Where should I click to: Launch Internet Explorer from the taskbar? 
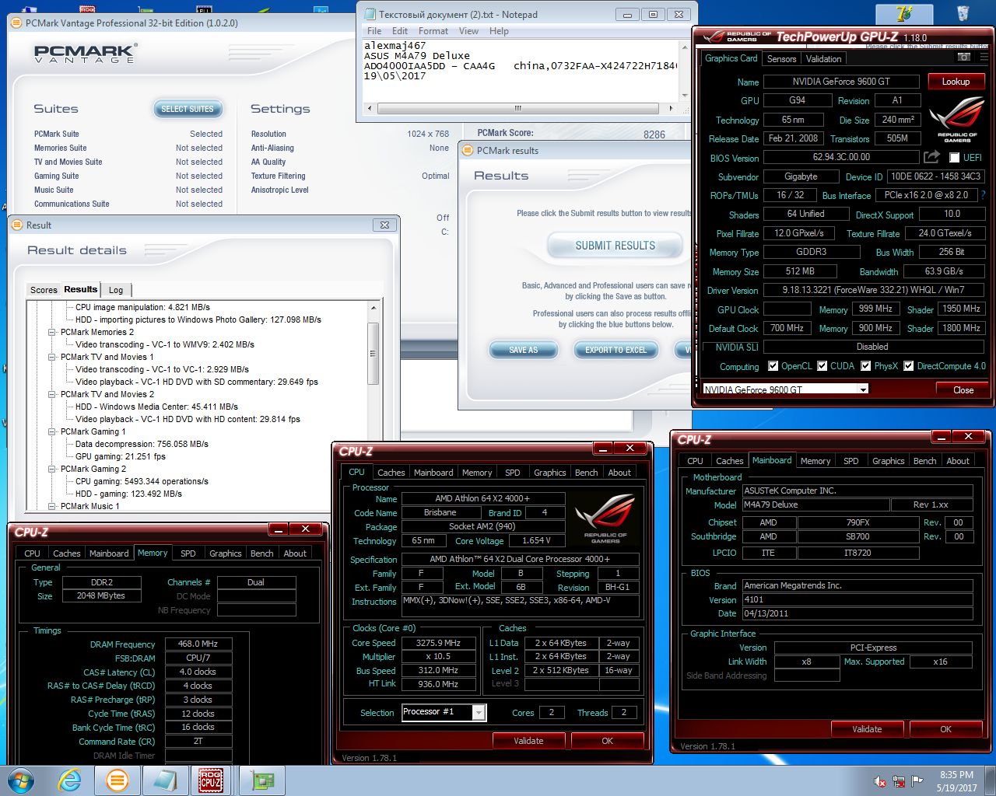tap(70, 780)
